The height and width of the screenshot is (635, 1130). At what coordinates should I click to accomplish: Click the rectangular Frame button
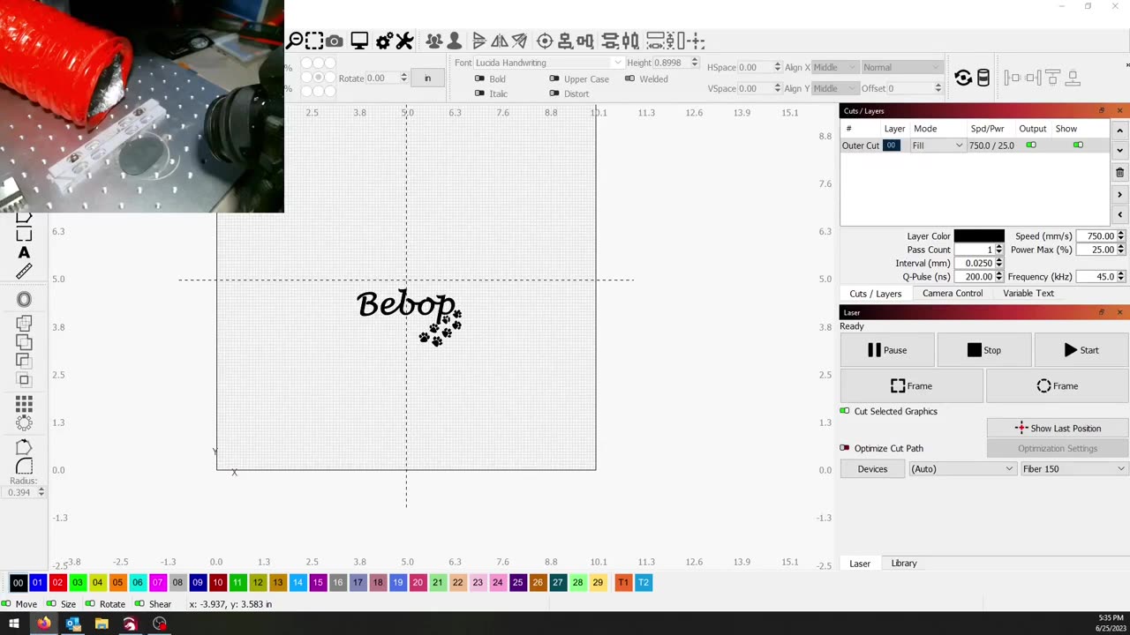coord(911,386)
